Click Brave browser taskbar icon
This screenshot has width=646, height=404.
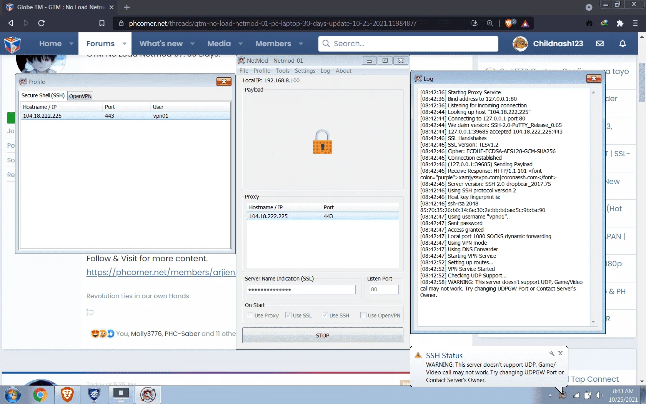pos(67,395)
